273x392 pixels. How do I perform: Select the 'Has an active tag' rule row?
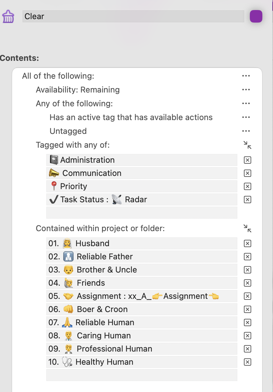point(131,118)
